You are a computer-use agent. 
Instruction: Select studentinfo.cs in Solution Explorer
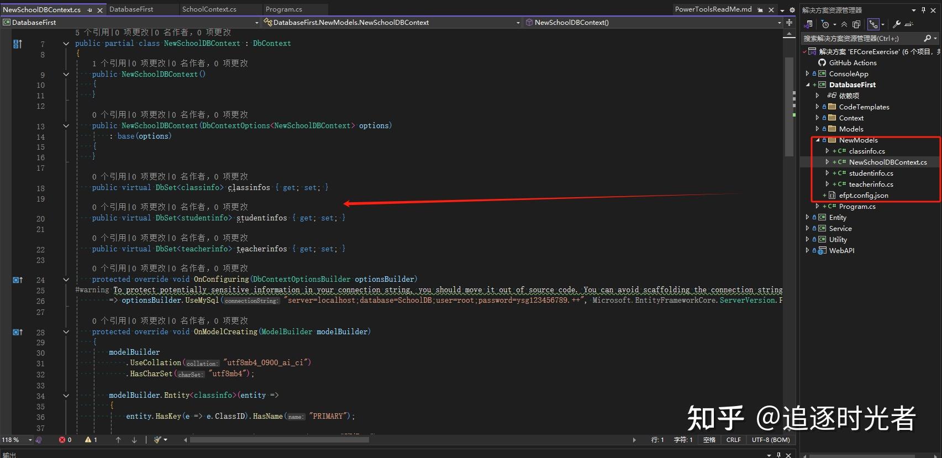tap(871, 173)
